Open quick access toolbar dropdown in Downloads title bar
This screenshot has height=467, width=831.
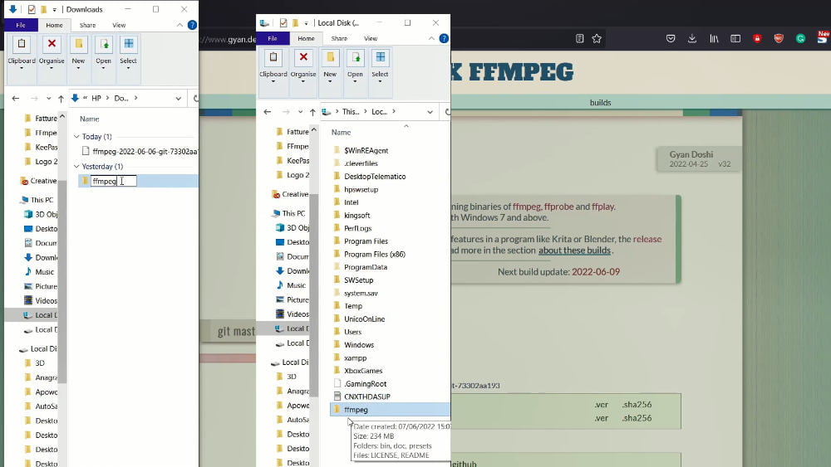coord(54,9)
